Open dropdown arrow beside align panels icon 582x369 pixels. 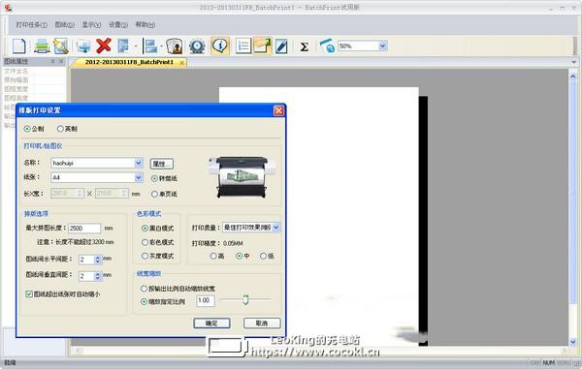[161, 46]
